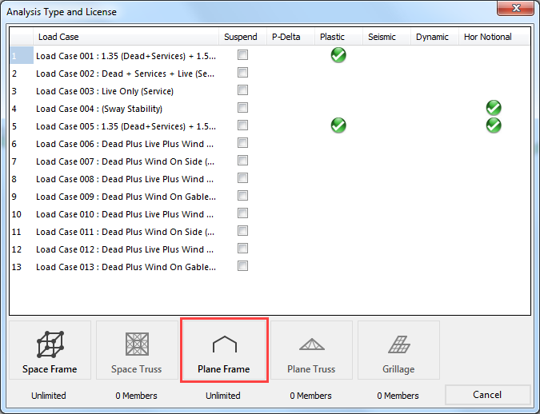Pick the Plane Truss analysis icon

(311, 353)
